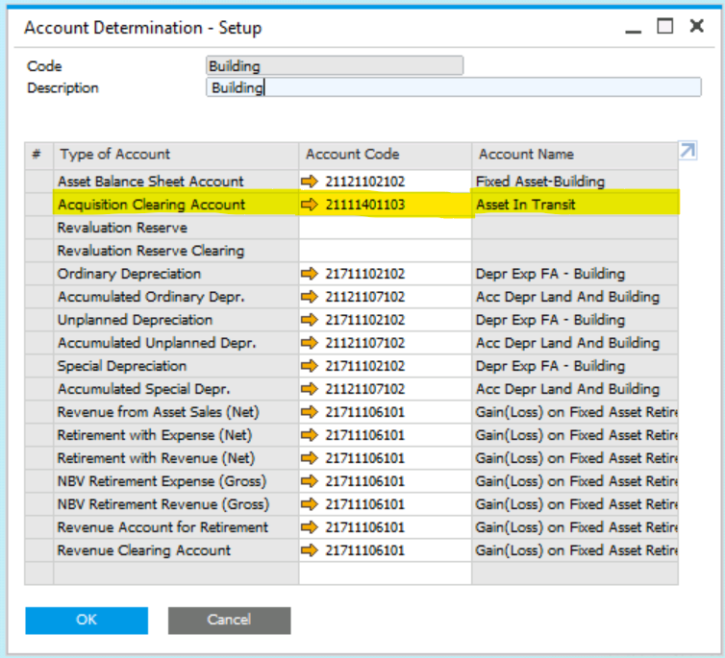Click account name in Ordinary Depreciation row

pyautogui.click(x=550, y=274)
